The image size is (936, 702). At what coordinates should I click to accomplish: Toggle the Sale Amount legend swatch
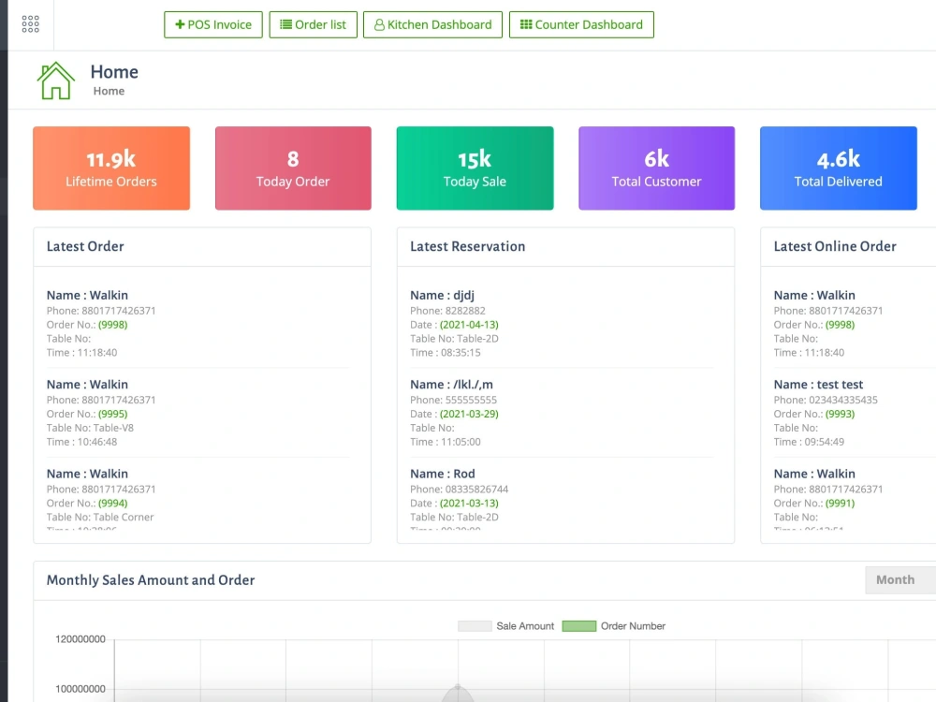click(475, 625)
